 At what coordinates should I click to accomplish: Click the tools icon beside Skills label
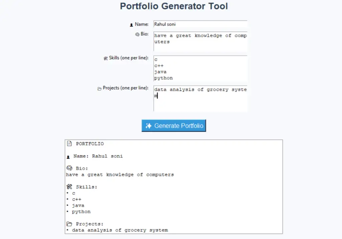click(106, 58)
